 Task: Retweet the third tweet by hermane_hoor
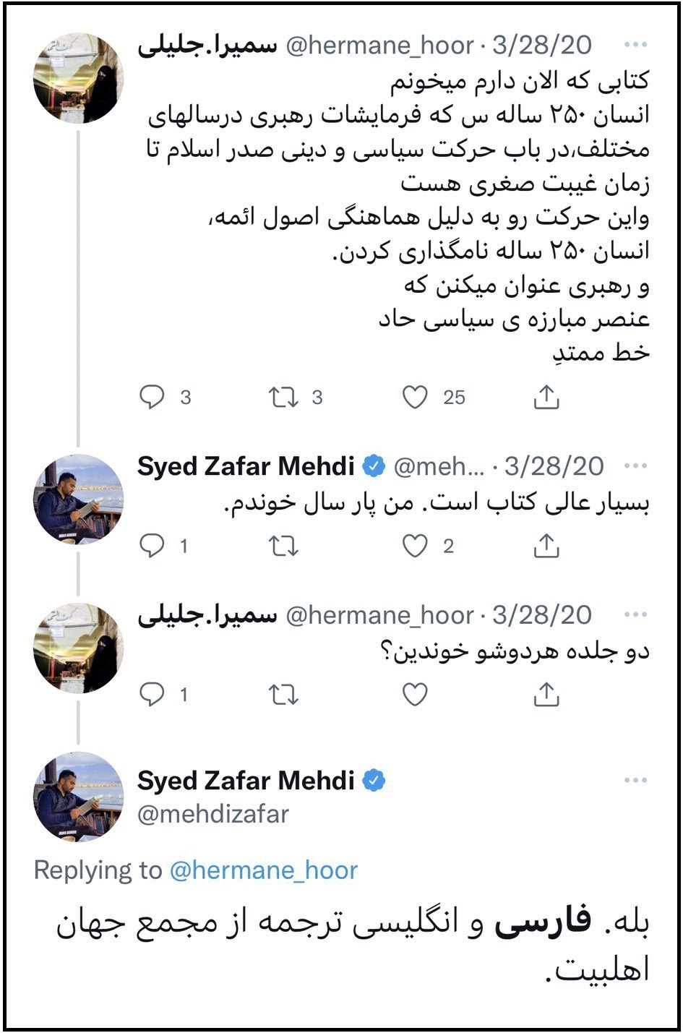pyautogui.click(x=283, y=695)
